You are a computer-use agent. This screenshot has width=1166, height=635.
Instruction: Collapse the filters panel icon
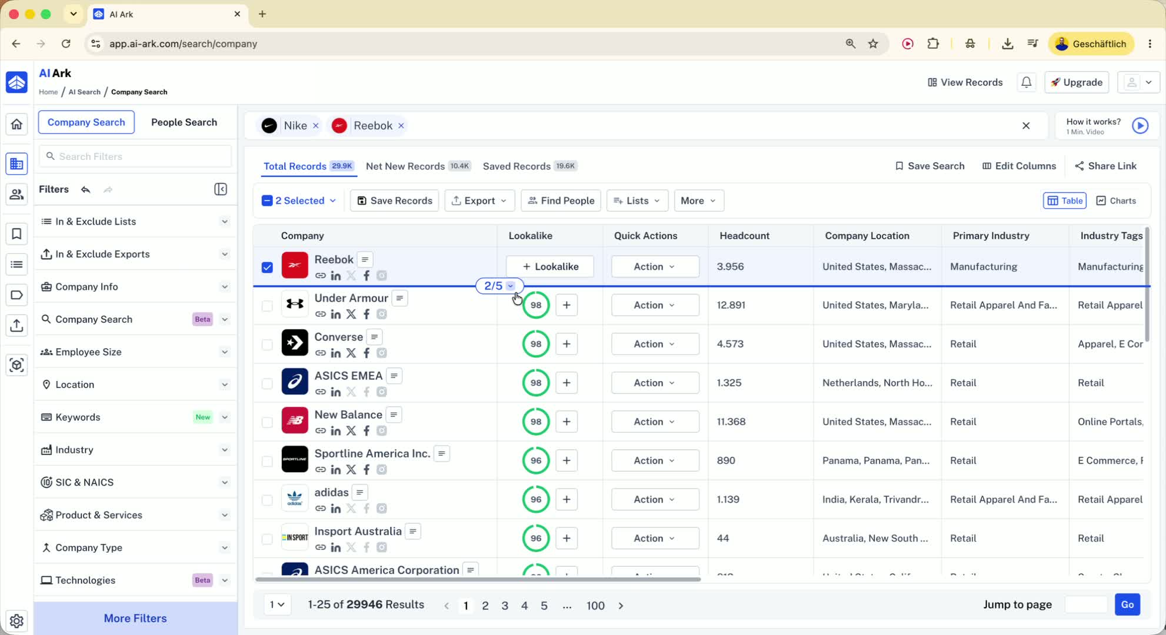pyautogui.click(x=221, y=189)
